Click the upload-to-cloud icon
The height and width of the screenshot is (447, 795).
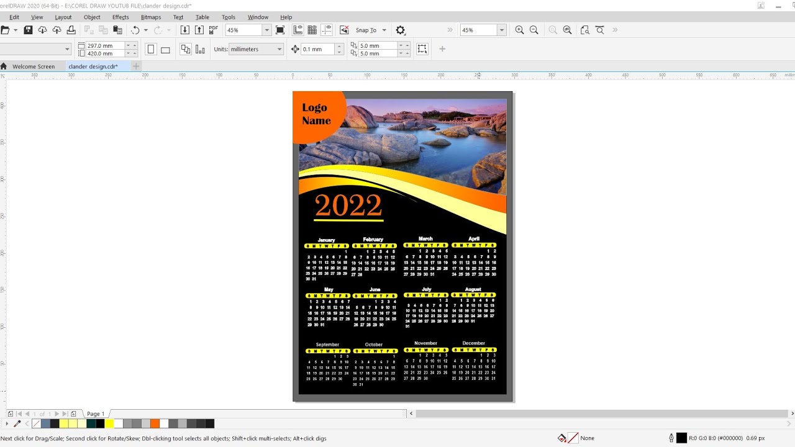[57, 30]
